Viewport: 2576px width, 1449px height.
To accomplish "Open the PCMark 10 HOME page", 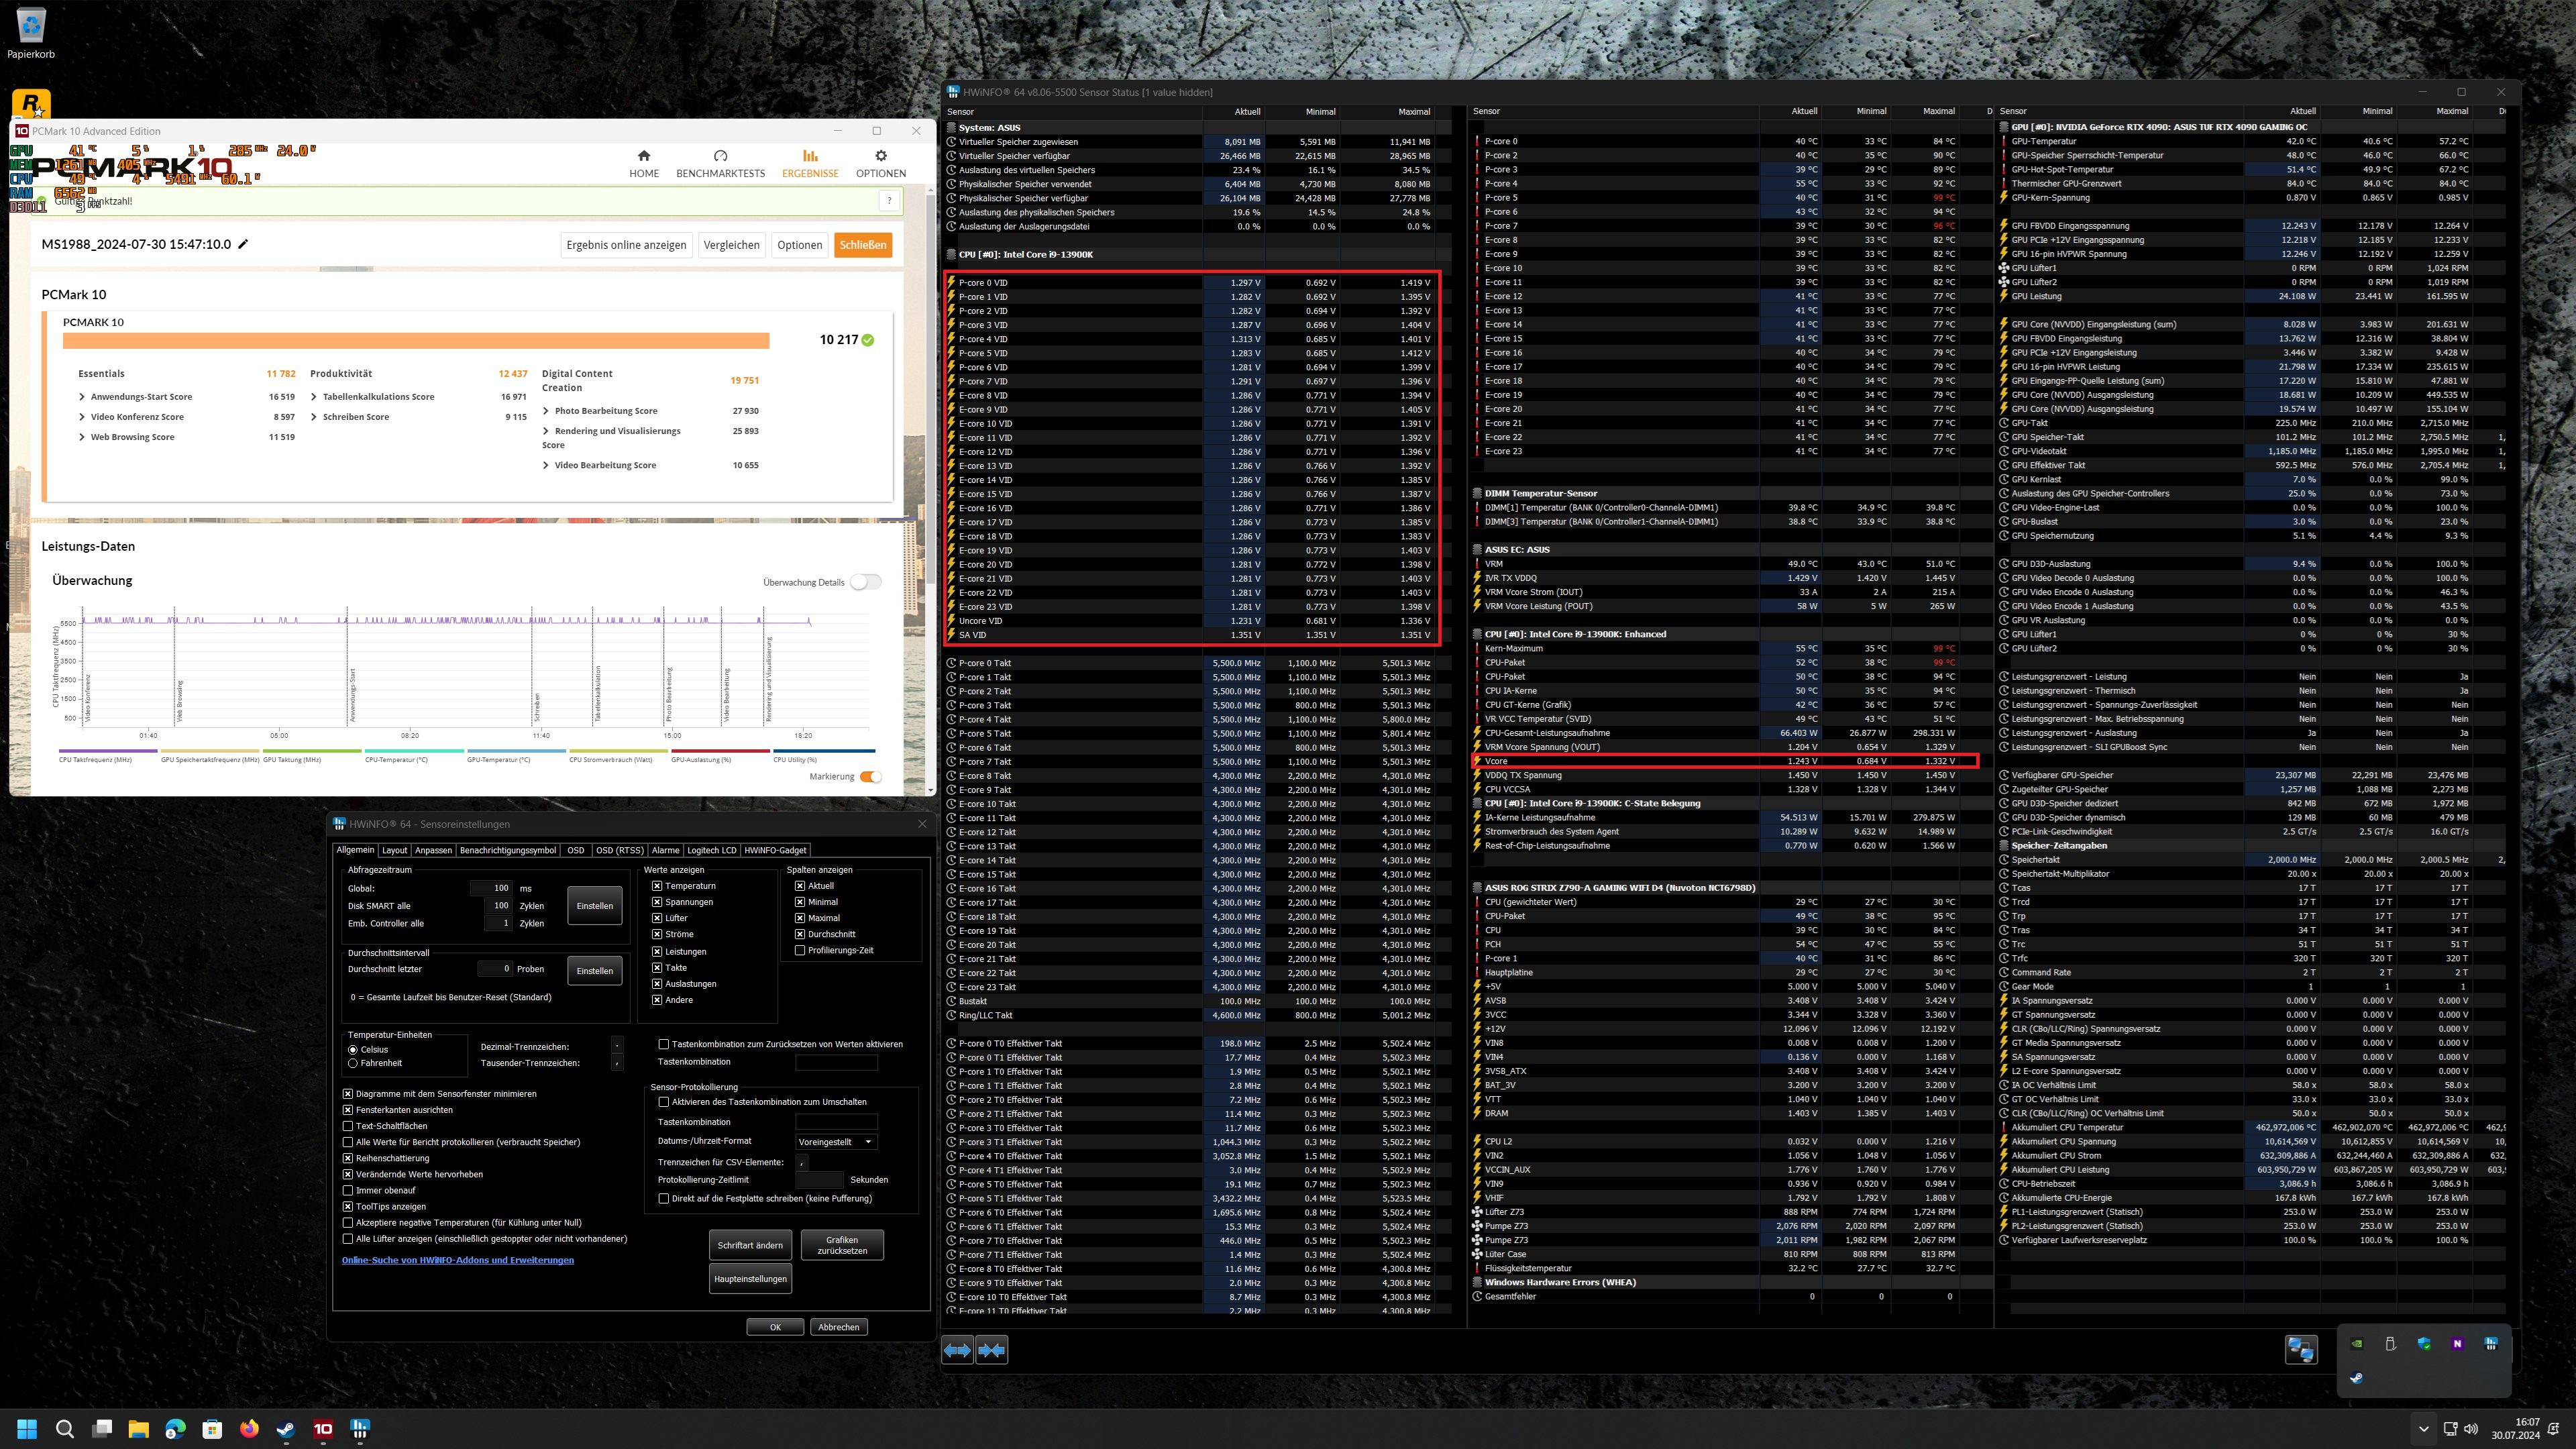I will pos(644,163).
